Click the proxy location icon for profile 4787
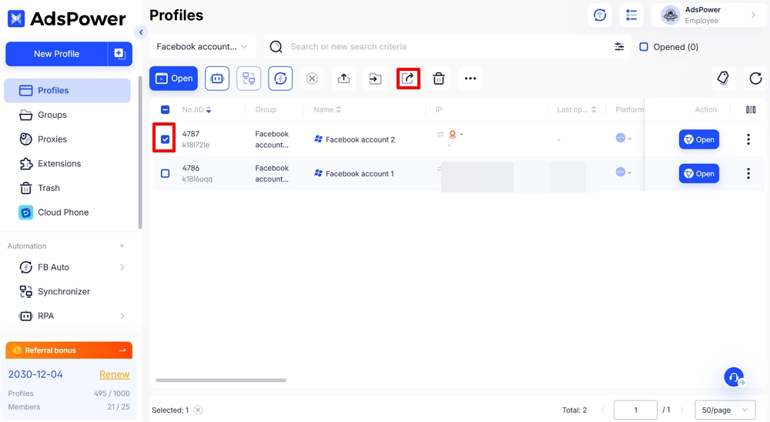Image resolution: width=770 pixels, height=422 pixels. click(452, 134)
